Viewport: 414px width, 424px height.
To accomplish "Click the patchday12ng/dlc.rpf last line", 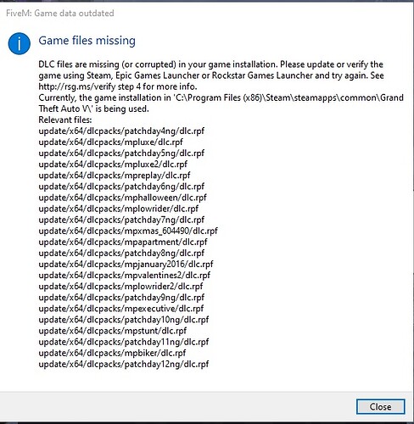I will 124,364.
